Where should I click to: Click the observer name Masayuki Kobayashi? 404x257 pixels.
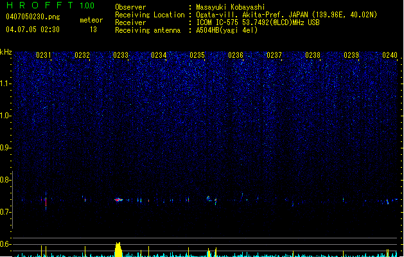point(231,7)
